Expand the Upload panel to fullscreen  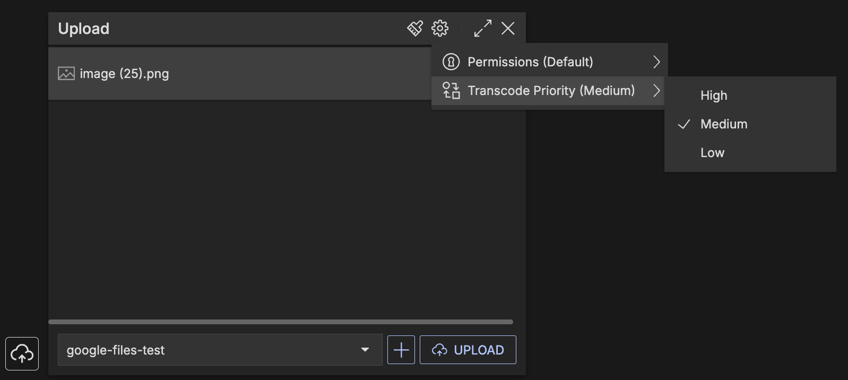tap(482, 28)
